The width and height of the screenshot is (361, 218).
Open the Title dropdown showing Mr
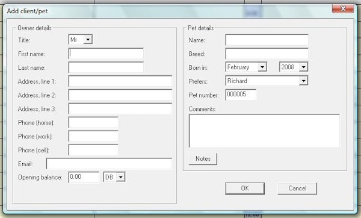tap(81, 40)
